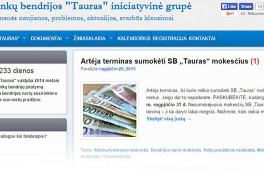This screenshot has height=174, width=264.
Task: Go to the REGISTRACIJA page
Action: [170, 38]
